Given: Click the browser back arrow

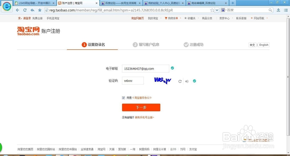Looking at the screenshot, I should tap(18, 10).
